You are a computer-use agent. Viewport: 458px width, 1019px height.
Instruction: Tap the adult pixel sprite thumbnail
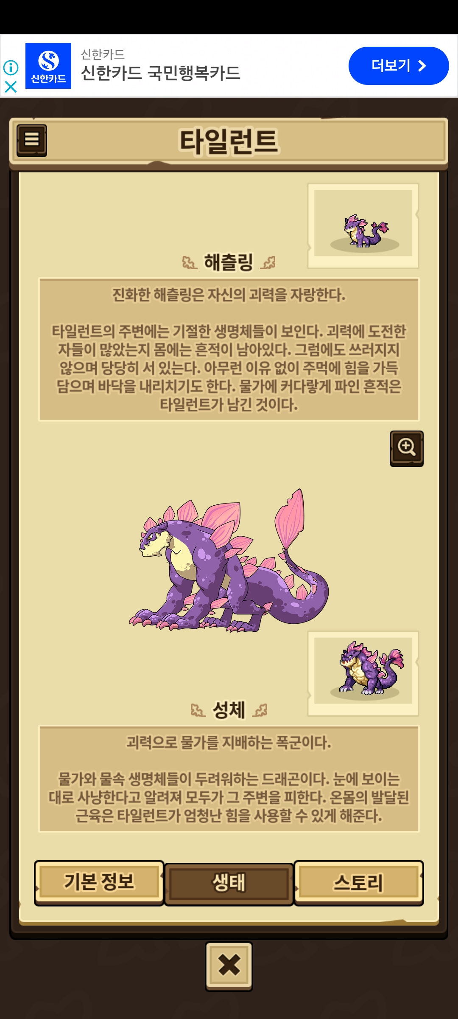tap(363, 673)
